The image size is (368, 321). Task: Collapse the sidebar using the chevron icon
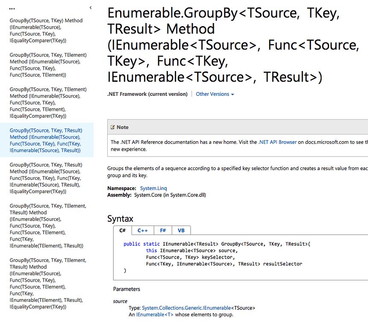point(90,7)
